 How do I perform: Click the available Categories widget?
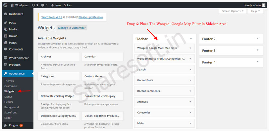click(x=59, y=76)
